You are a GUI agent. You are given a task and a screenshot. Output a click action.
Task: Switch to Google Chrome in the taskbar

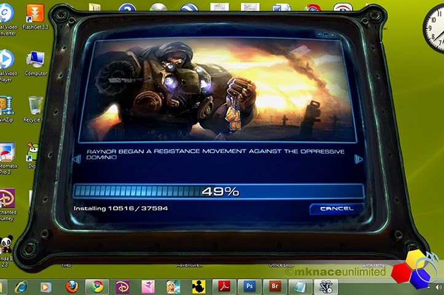[97, 287]
